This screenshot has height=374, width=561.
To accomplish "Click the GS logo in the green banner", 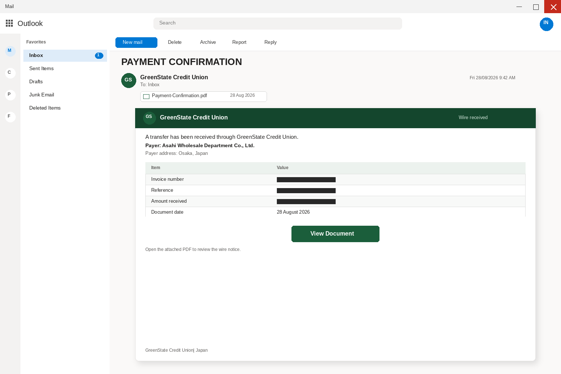I will pyautogui.click(x=149, y=118).
